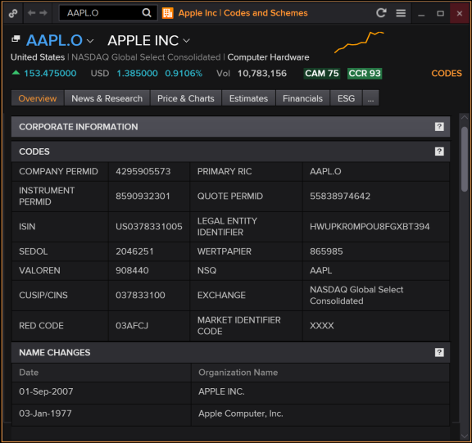Click the scrollbar up arrow

[x=464, y=117]
